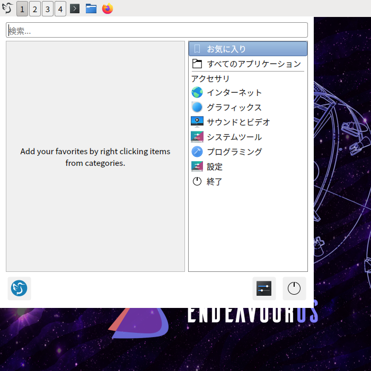Click the sliders icon beside 設定

pyautogui.click(x=197, y=166)
